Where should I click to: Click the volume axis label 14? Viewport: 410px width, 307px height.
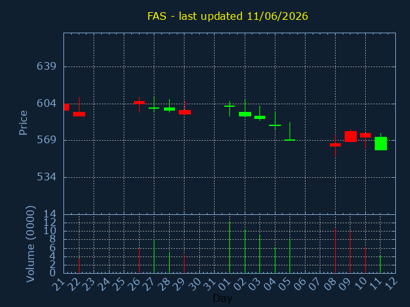click(x=50, y=215)
